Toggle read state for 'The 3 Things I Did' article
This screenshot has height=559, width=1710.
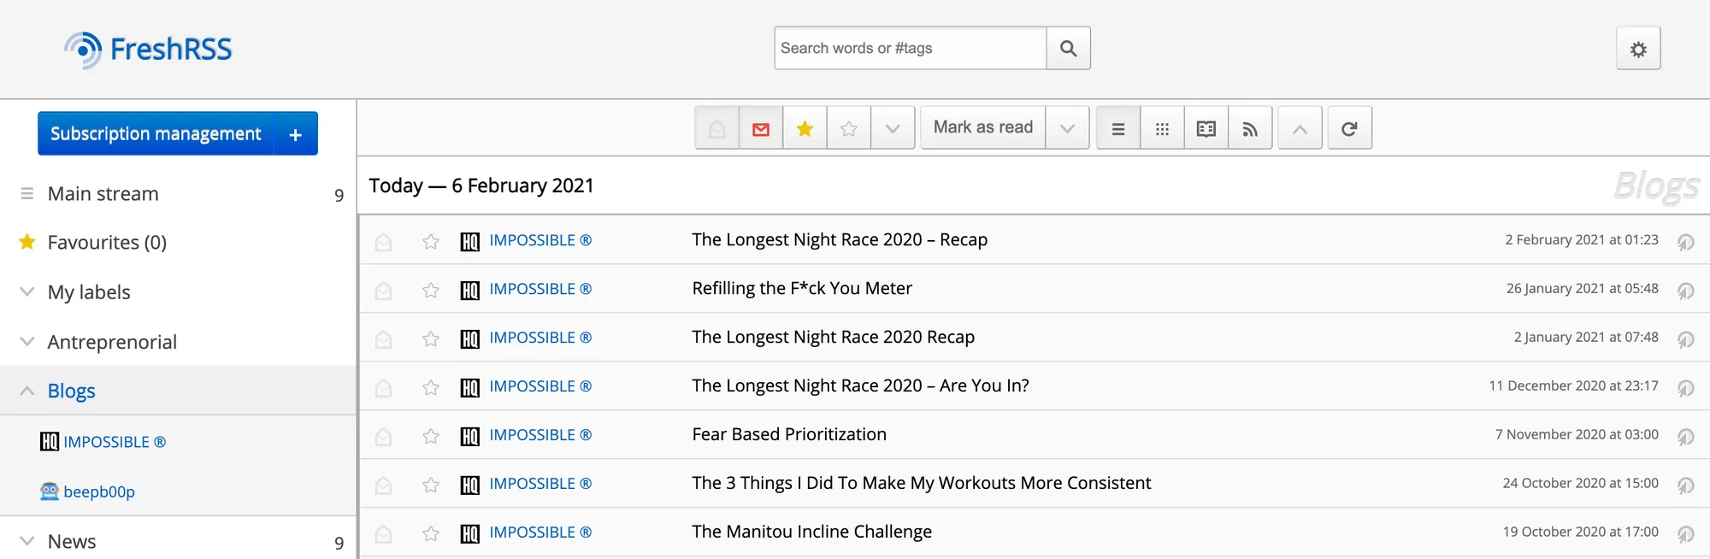pyautogui.click(x=383, y=485)
